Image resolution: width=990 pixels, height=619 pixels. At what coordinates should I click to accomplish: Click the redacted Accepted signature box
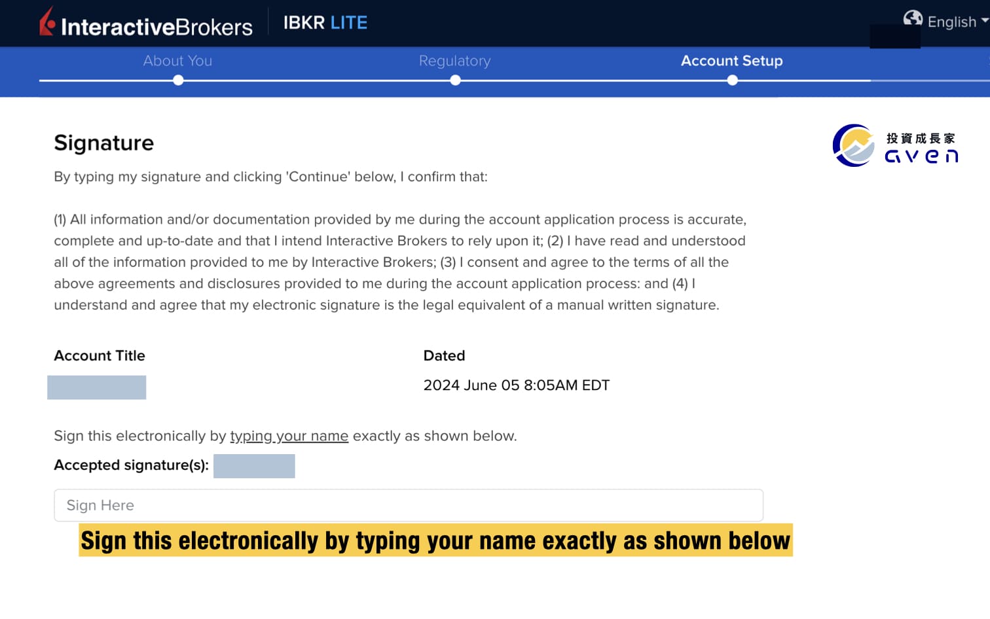click(x=254, y=466)
